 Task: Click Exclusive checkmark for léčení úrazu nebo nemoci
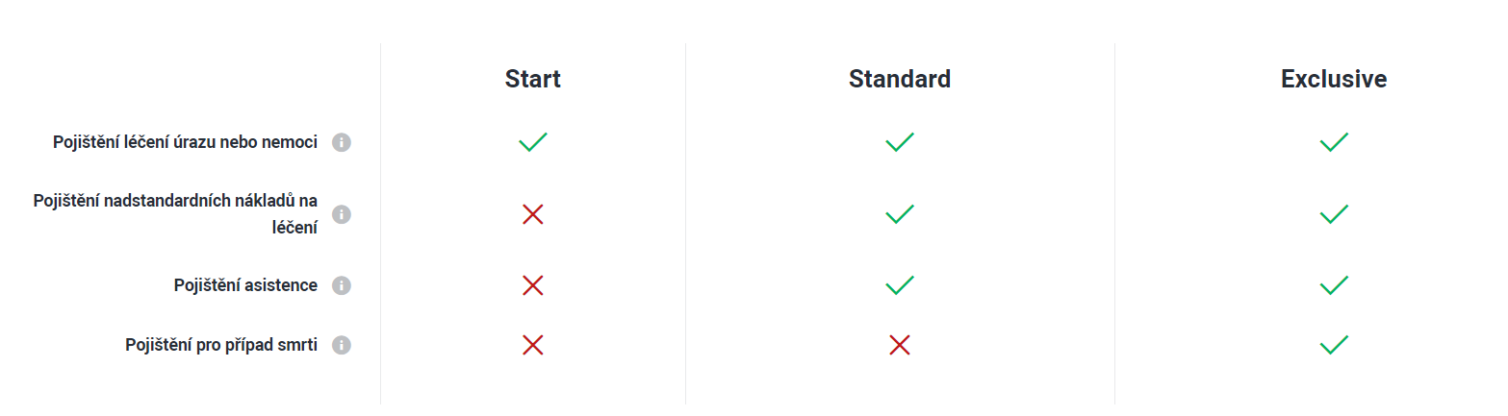tap(1334, 142)
